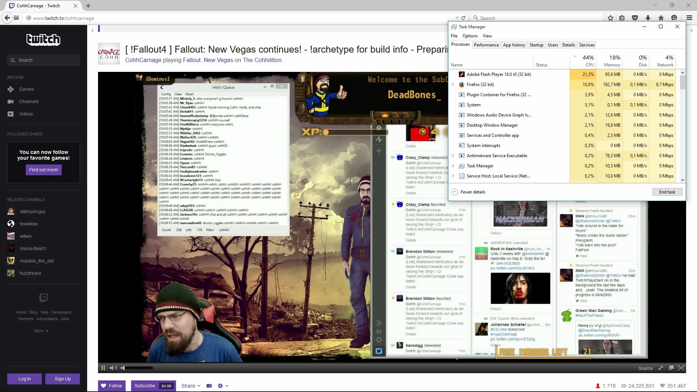
Task: Switch to Performance tab in Task Manager
Action: point(486,45)
